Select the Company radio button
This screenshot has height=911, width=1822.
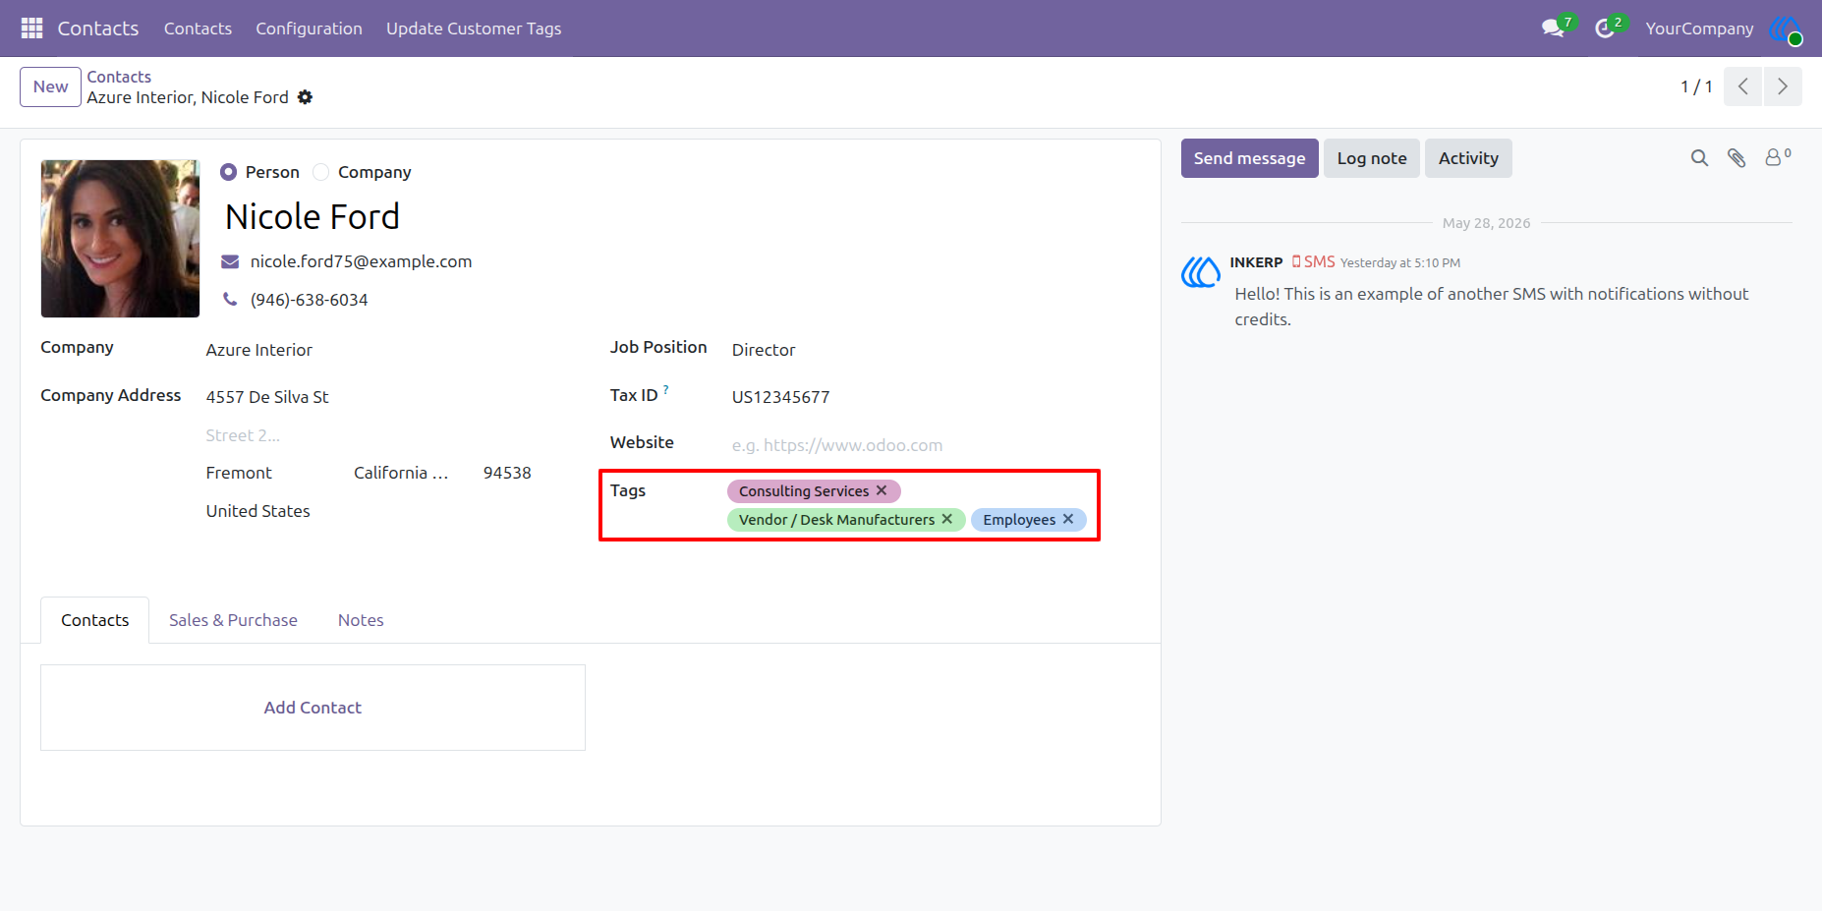click(x=320, y=172)
